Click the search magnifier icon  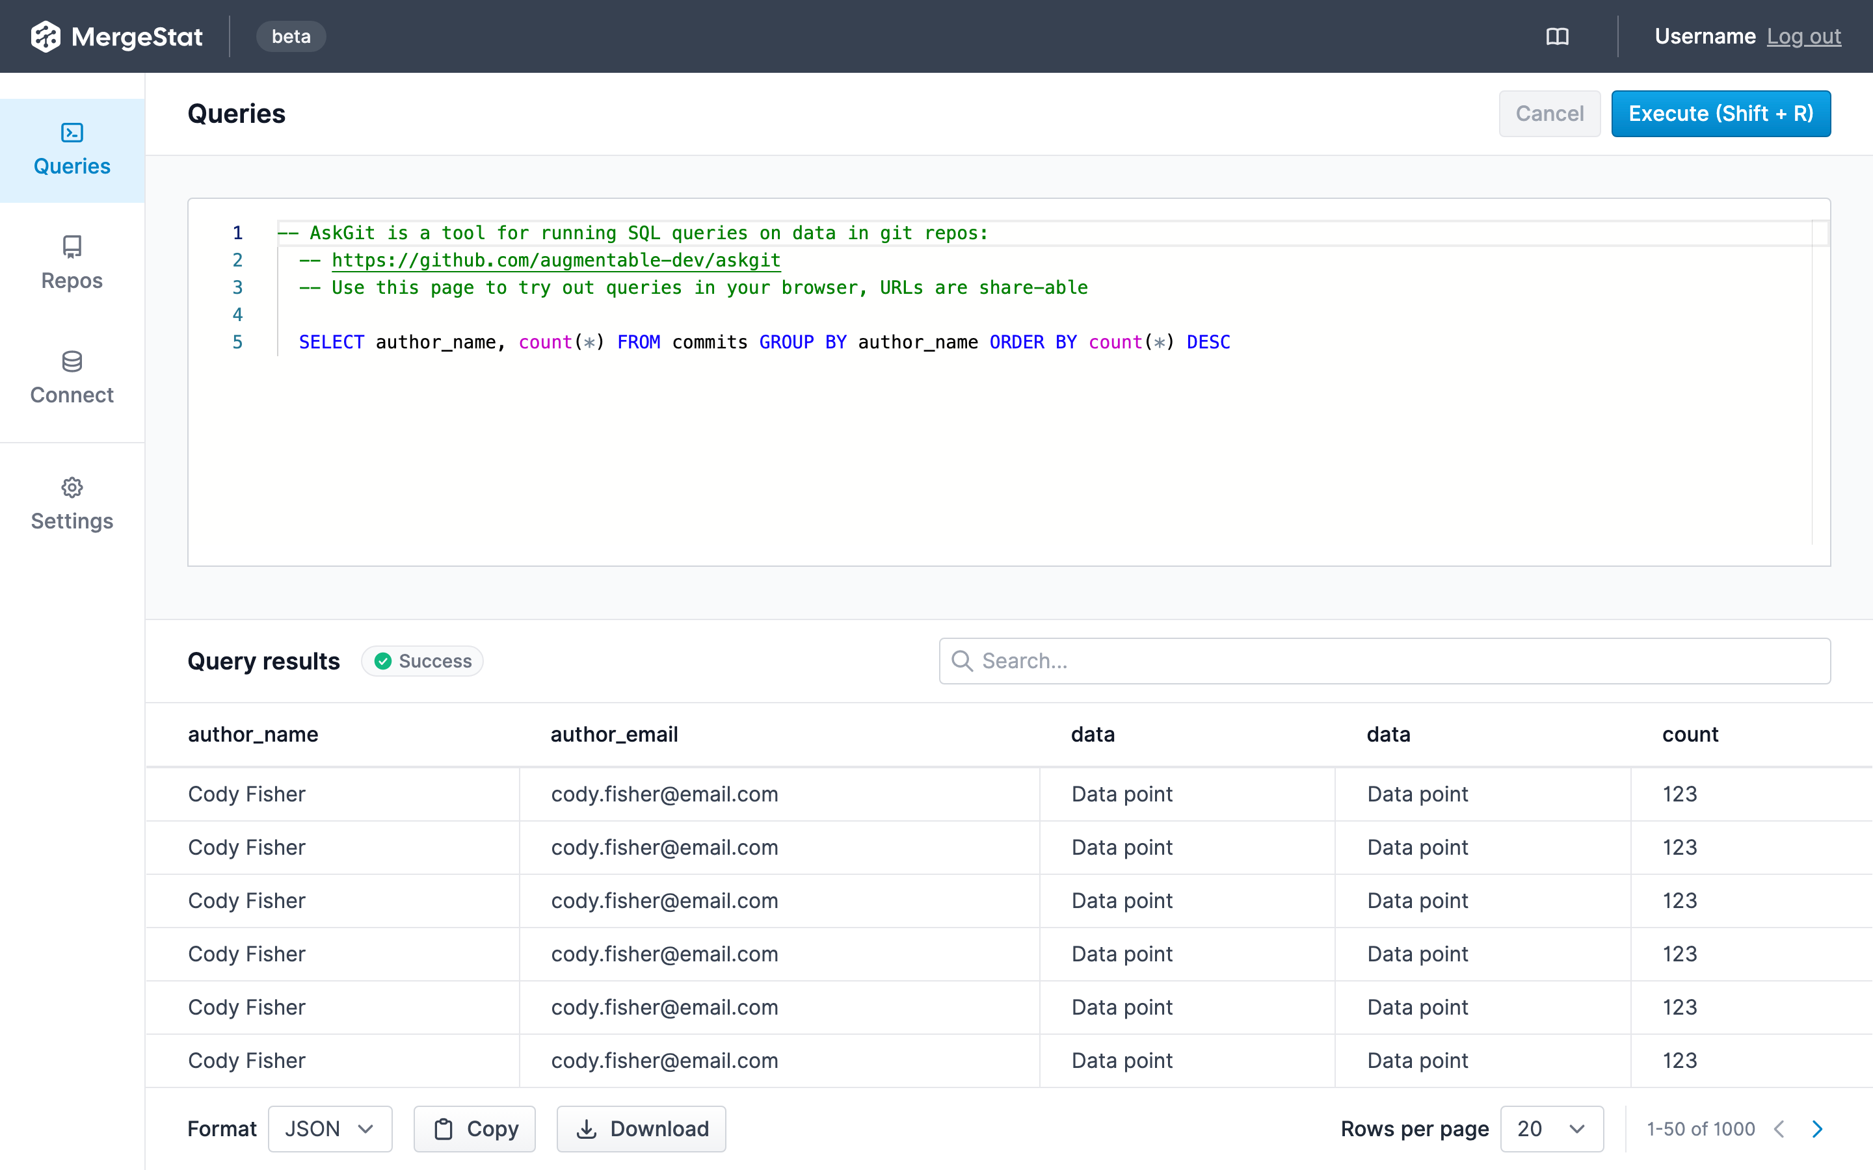[x=962, y=661]
